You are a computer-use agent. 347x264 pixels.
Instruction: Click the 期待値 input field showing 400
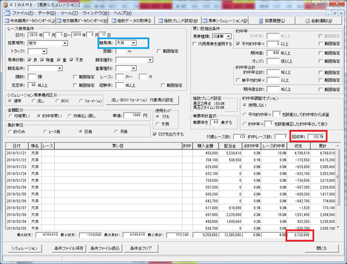point(273,53)
